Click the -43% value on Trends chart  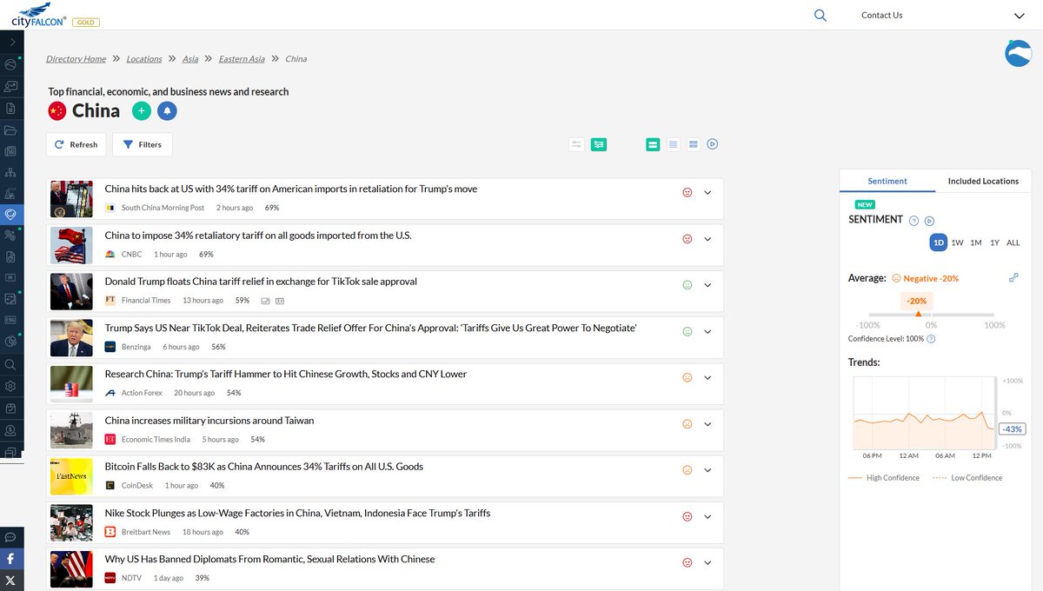[1012, 429]
